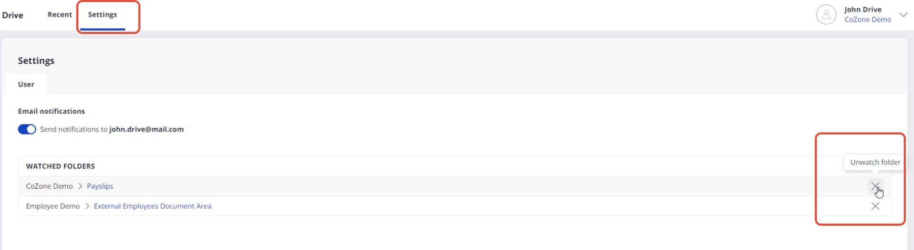Open the Payslips folder link
This screenshot has width=914, height=250.
click(x=100, y=186)
